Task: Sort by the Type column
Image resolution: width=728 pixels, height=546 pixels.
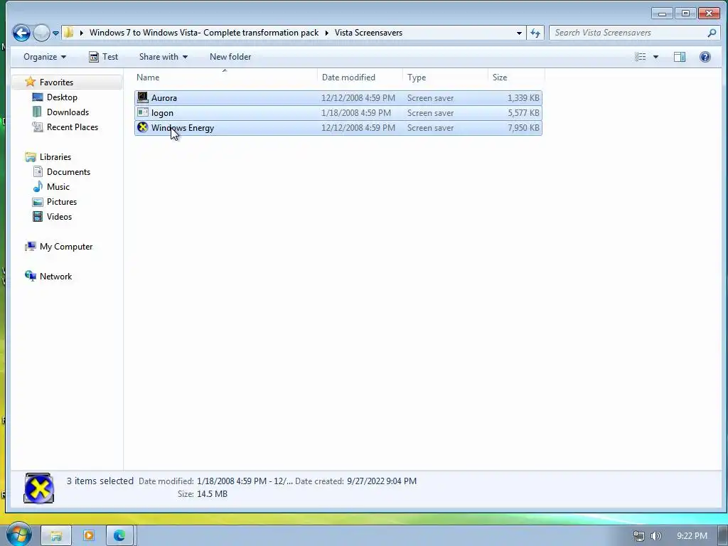Action: (445, 77)
